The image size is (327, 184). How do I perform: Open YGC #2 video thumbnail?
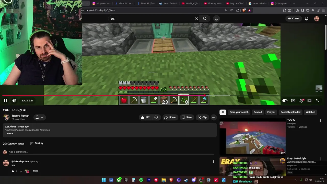click(x=253, y=136)
